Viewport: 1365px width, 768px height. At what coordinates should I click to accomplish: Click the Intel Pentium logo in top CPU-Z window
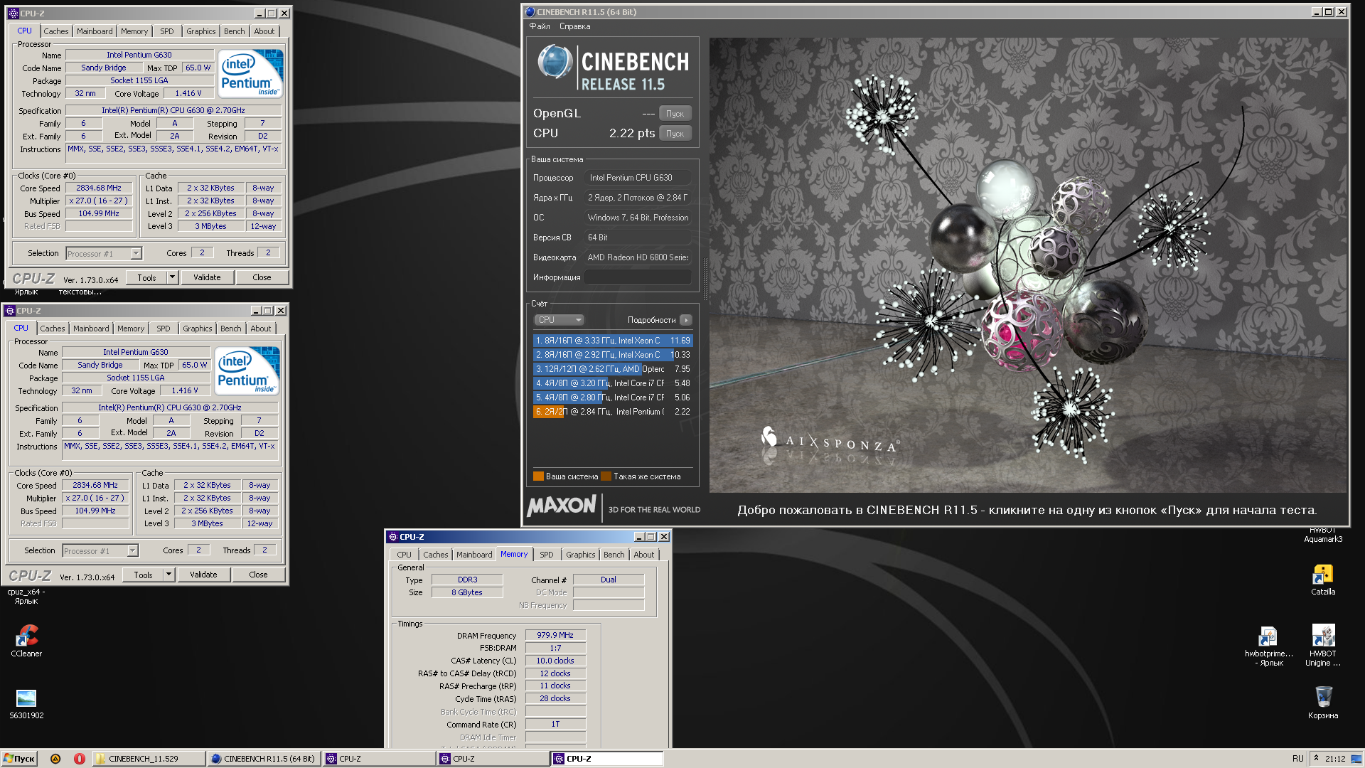pos(250,73)
